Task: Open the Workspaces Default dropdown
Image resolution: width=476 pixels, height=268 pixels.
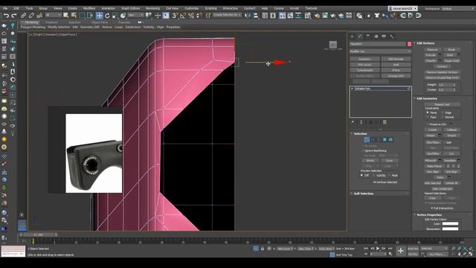Action: pos(457,8)
